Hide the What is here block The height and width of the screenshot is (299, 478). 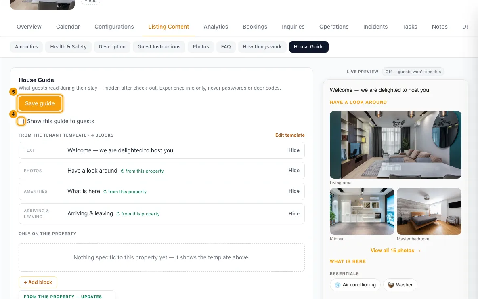point(294,191)
